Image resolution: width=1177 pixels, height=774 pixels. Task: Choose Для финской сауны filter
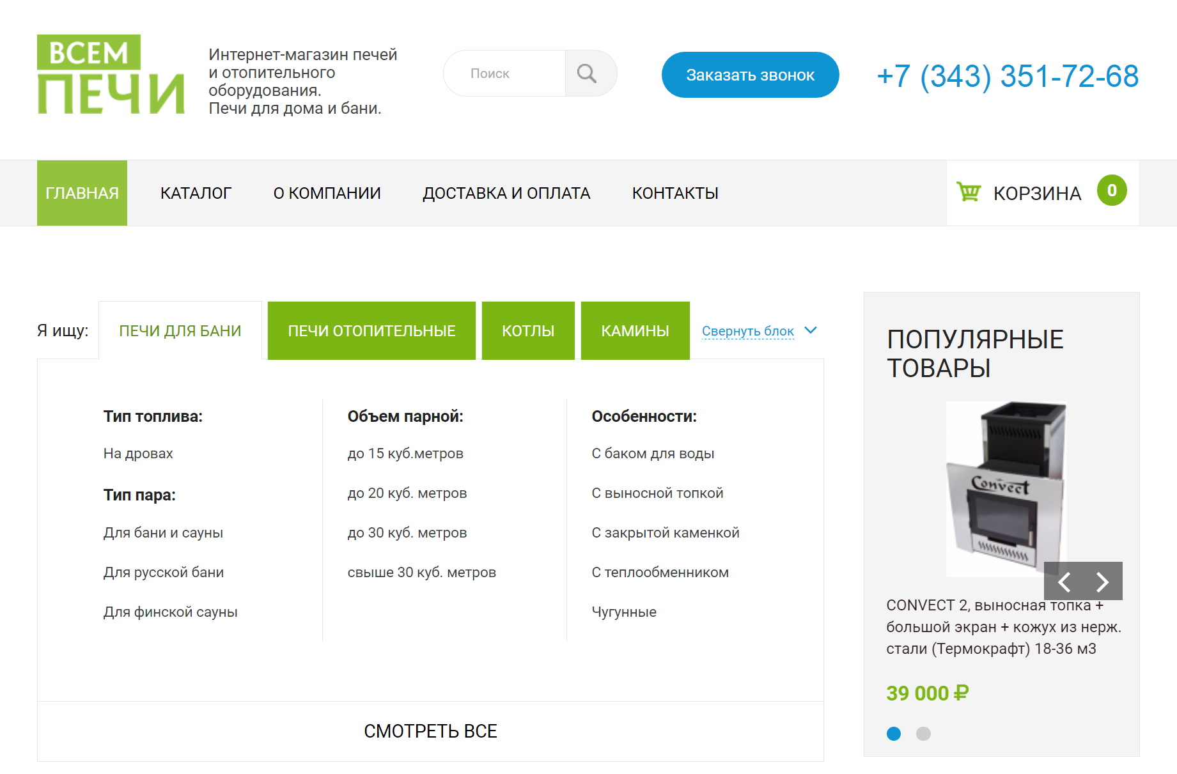[x=171, y=612]
